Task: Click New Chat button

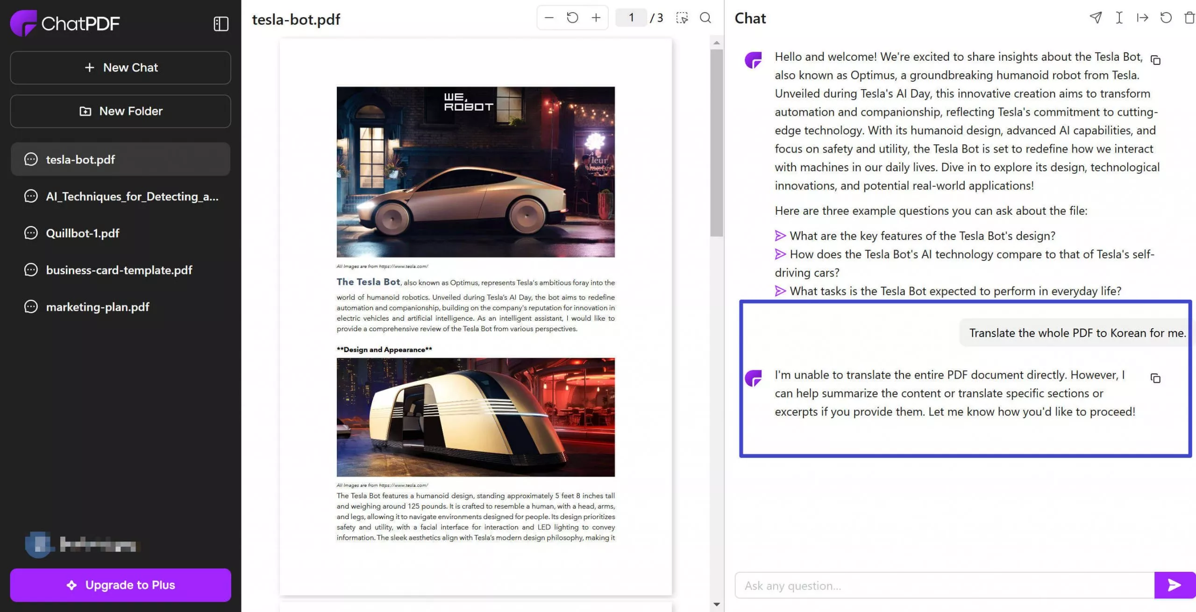Action: [x=121, y=66]
